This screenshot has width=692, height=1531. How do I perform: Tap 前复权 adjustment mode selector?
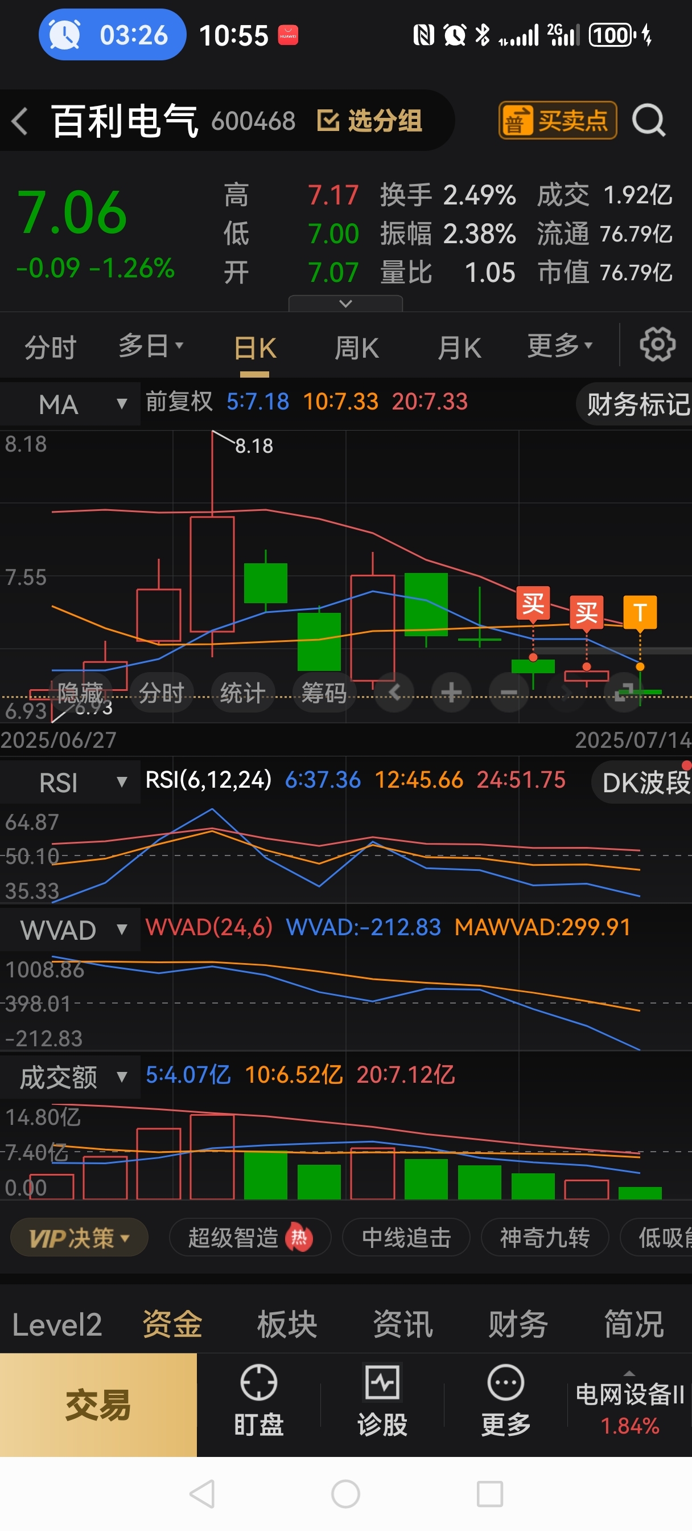(x=179, y=402)
